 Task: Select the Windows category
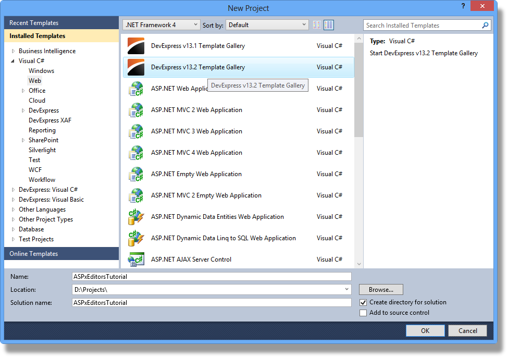pos(42,71)
